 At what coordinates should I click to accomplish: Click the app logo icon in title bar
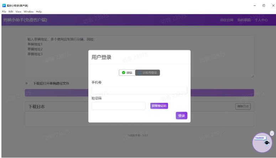4,6
